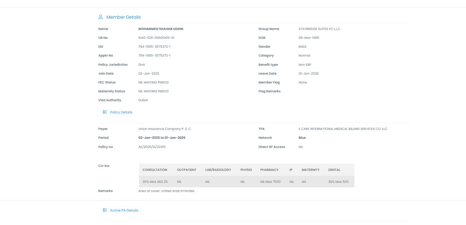This screenshot has height=225, width=466.
Task: Click the policy period 02-Jan-2025 to 01-Jan-2026
Action: point(162,138)
